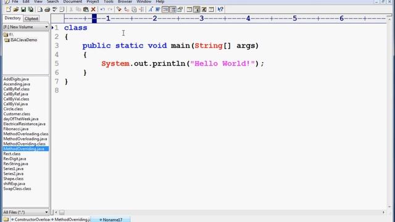Click the Print Preview page icon
The height and width of the screenshot is (222, 395).
point(39,10)
